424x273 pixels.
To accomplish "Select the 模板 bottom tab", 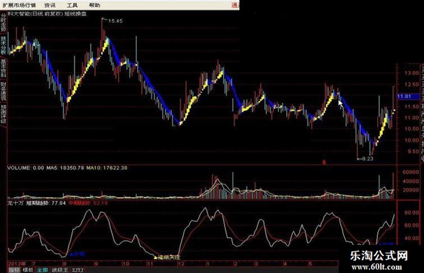I will click(28, 270).
